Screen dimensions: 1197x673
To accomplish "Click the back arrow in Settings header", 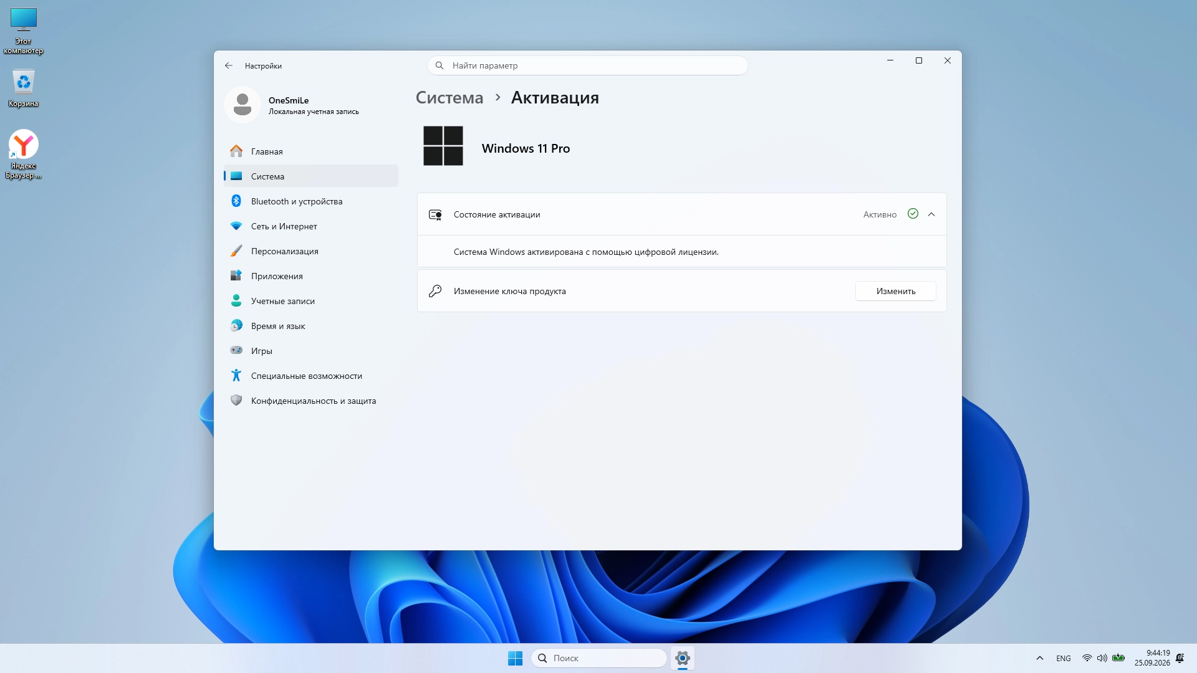I will (229, 65).
